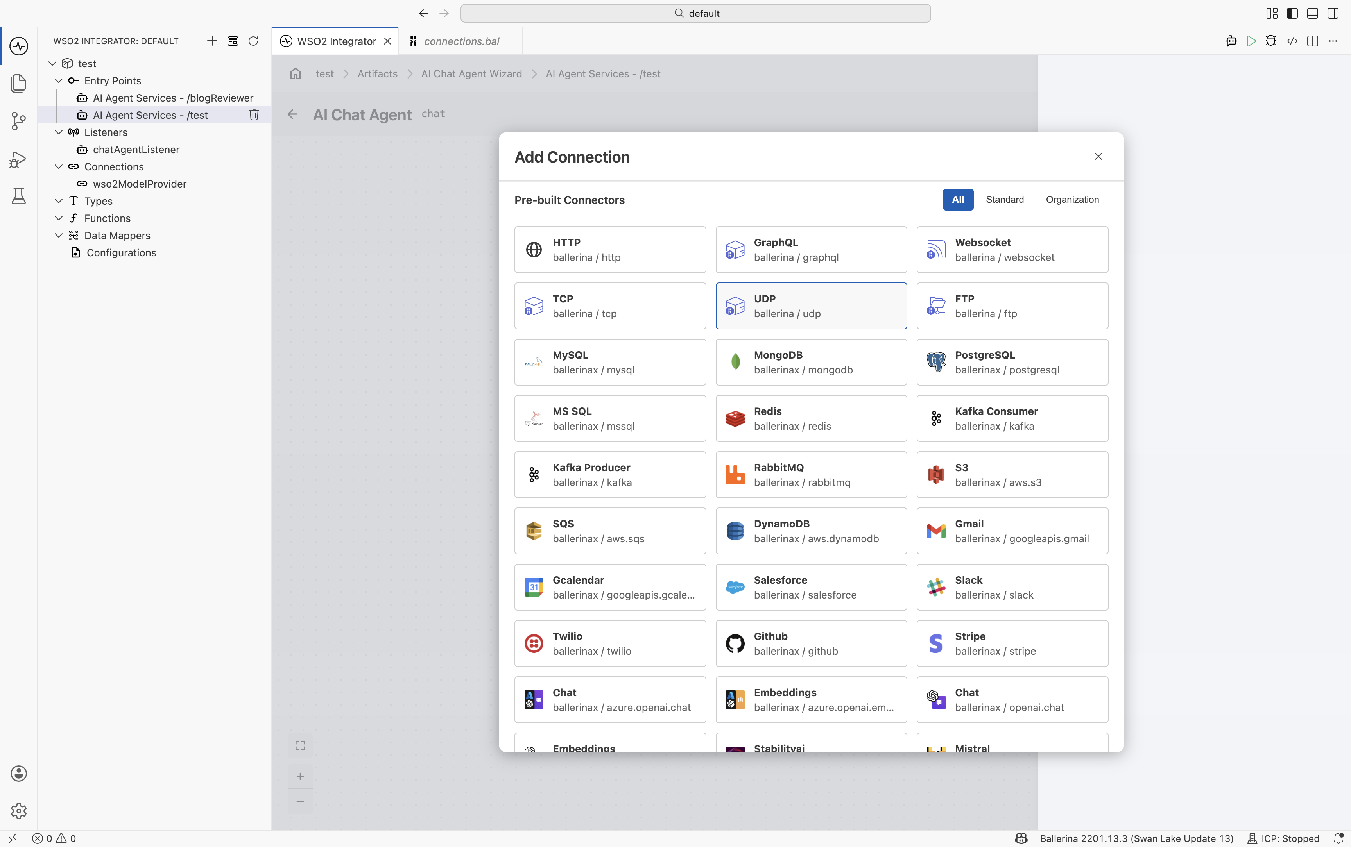Choose the HTTP connector card
Image resolution: width=1351 pixels, height=847 pixels.
point(610,250)
